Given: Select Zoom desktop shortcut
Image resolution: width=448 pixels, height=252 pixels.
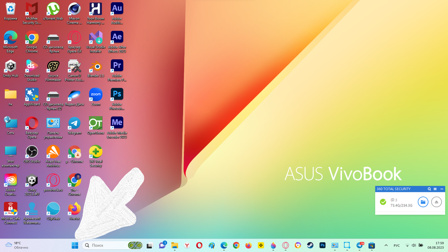Looking at the screenshot, I should click(96, 97).
